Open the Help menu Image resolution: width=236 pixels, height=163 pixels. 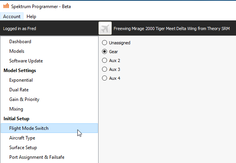[31, 17]
